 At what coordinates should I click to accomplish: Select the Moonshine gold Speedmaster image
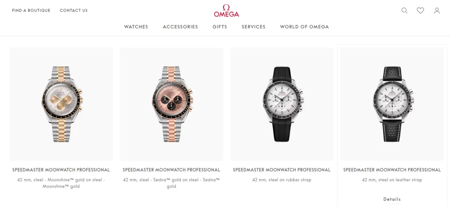coord(62,104)
